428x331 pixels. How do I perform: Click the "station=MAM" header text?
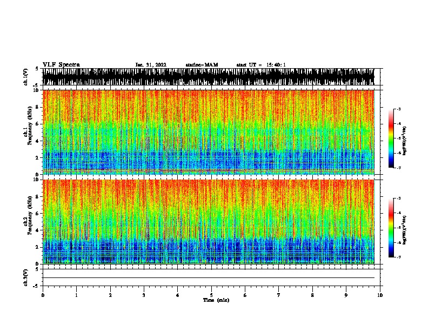(x=202, y=65)
